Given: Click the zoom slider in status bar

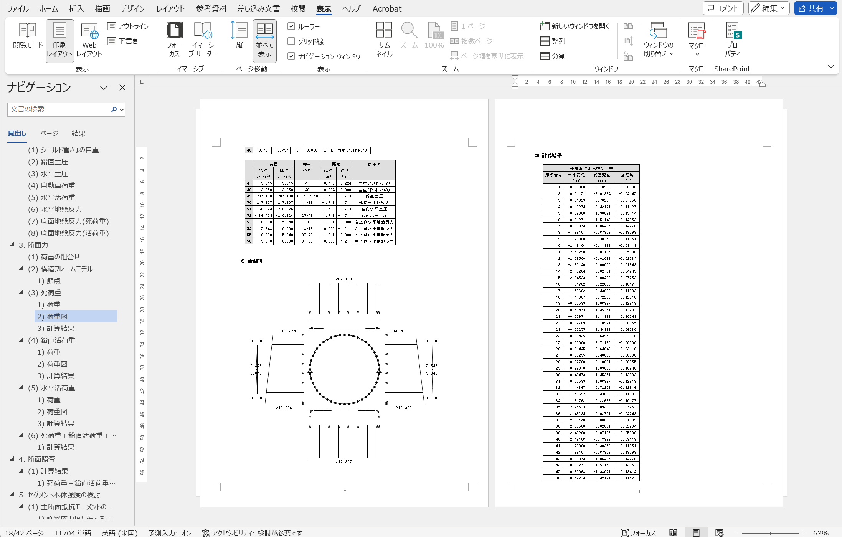Looking at the screenshot, I should tap(770, 533).
